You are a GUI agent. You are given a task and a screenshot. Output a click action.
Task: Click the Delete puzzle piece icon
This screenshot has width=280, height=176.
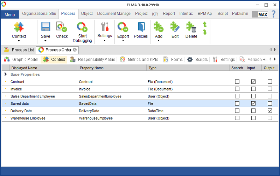click(x=191, y=27)
